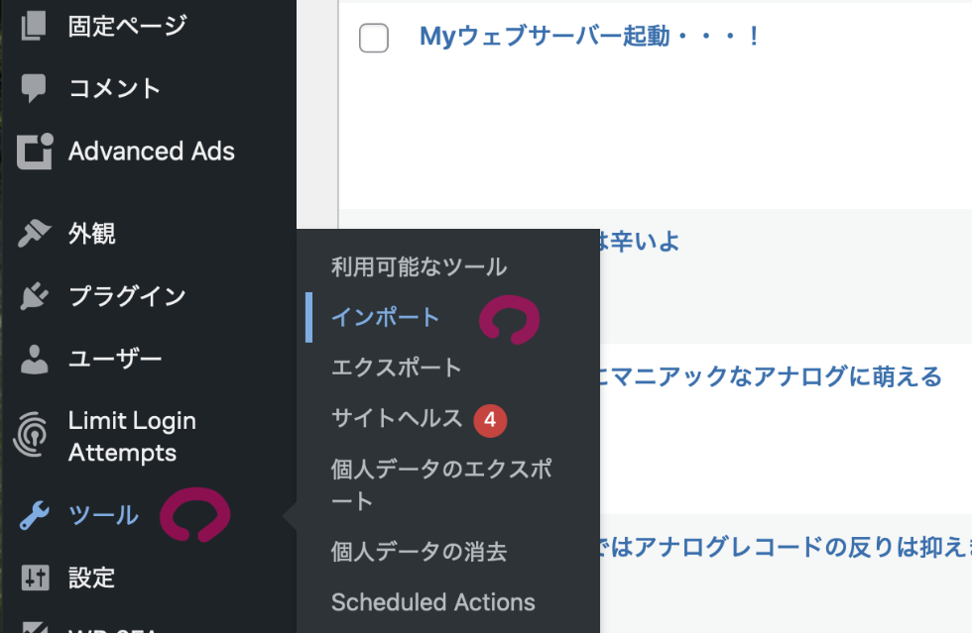Click the Comments (コメント) speech bubble icon
The image size is (972, 633).
(x=34, y=88)
